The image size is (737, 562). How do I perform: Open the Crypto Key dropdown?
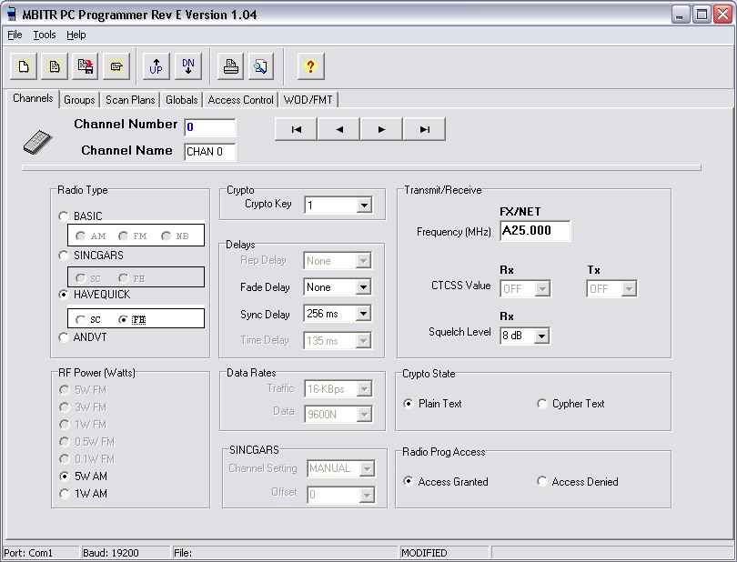[x=364, y=206]
